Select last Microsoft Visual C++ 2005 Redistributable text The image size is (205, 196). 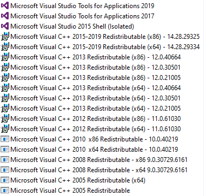tap(70, 191)
